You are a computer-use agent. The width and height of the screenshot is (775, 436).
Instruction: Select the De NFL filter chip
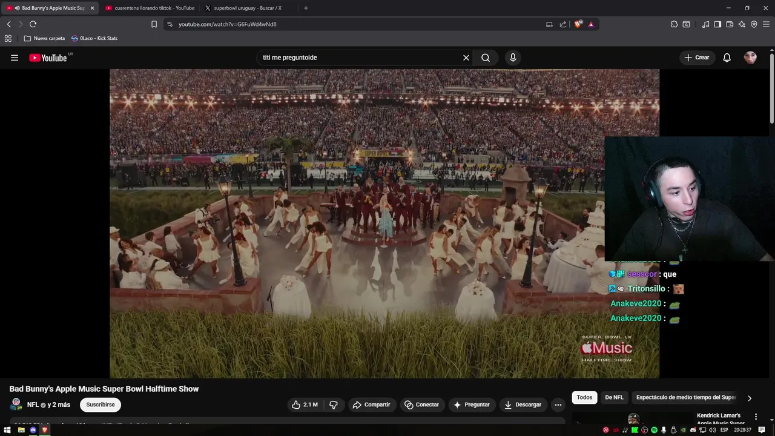point(614,397)
